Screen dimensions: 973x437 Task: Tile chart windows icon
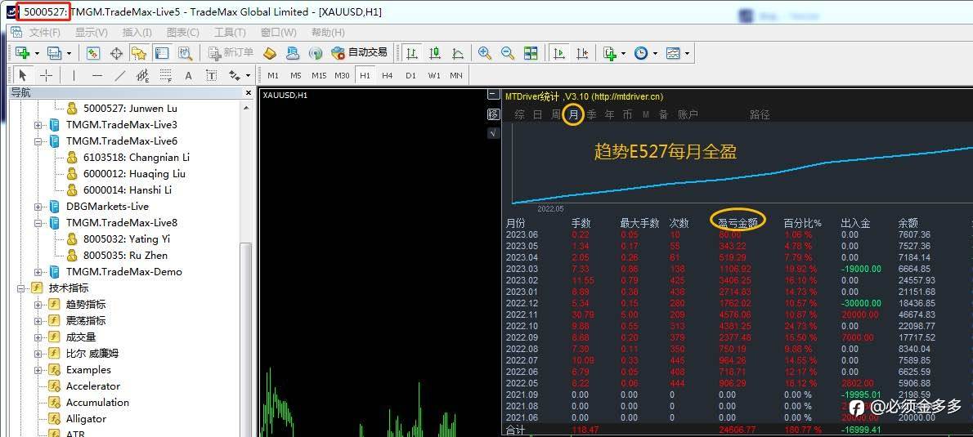click(x=531, y=53)
